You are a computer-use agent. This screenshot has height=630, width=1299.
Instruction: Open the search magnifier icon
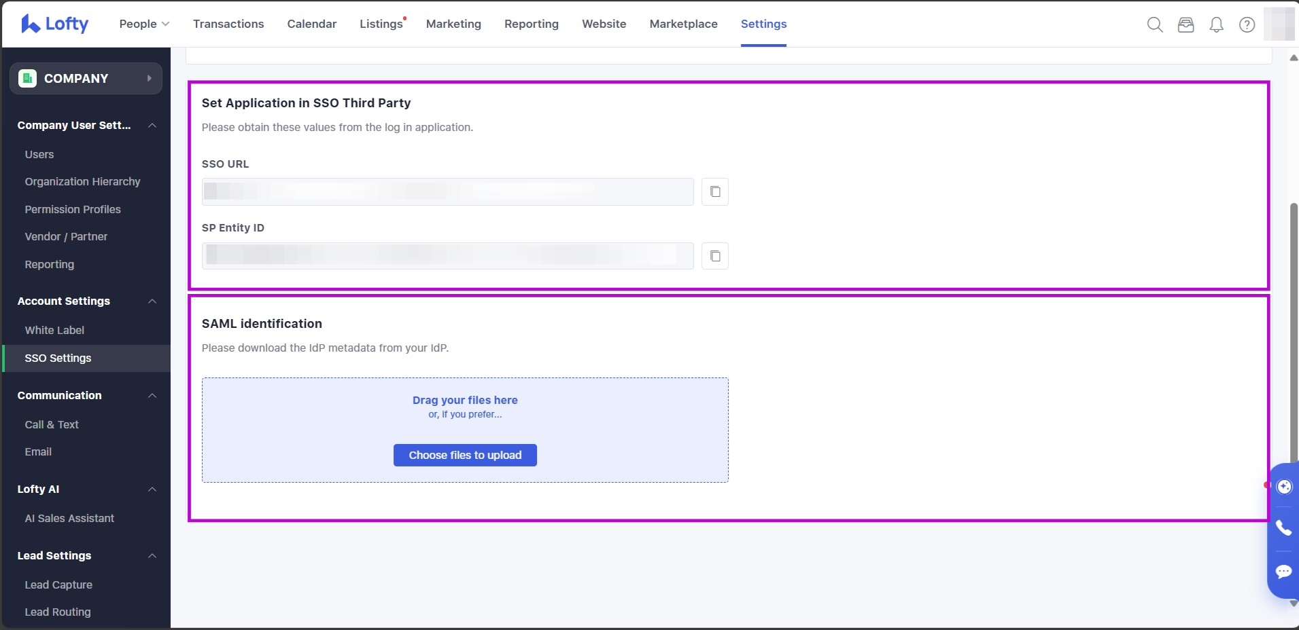coord(1154,25)
